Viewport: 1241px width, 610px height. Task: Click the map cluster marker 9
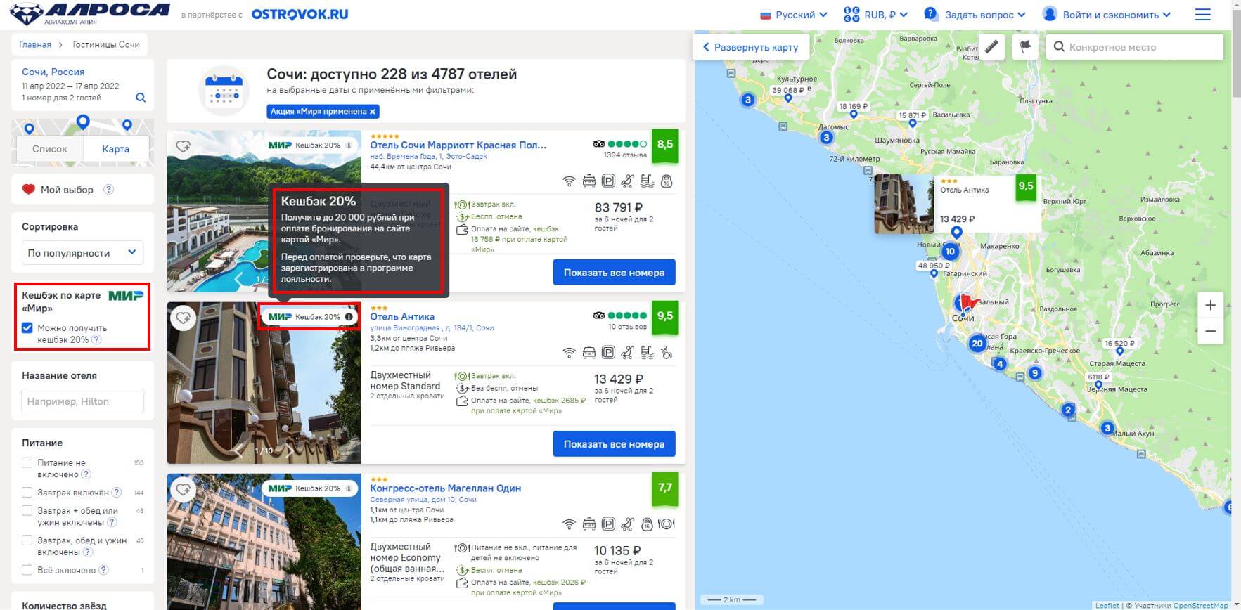1034,373
